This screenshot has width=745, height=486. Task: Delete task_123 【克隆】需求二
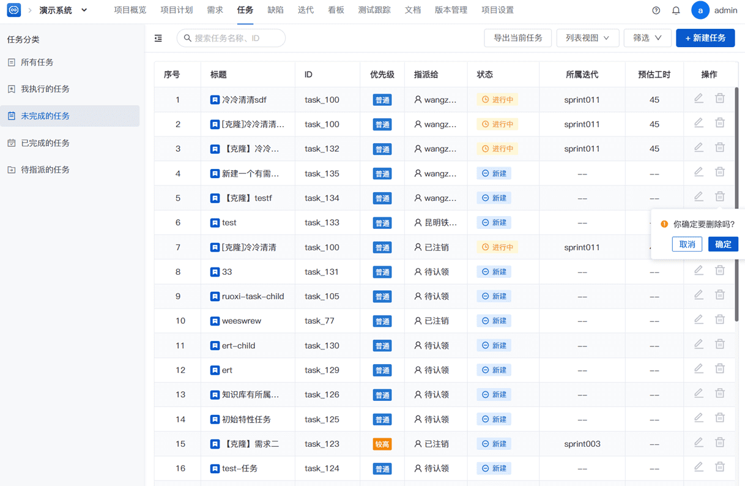pos(720,442)
